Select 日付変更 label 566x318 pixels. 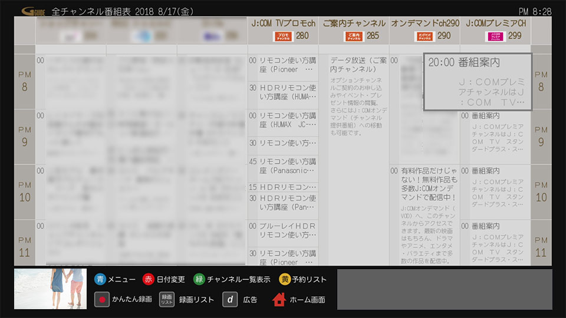pos(171,279)
